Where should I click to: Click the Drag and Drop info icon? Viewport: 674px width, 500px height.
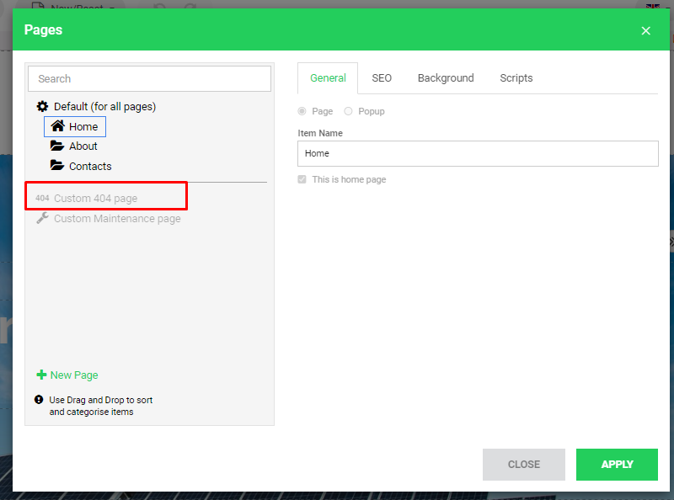click(x=39, y=400)
